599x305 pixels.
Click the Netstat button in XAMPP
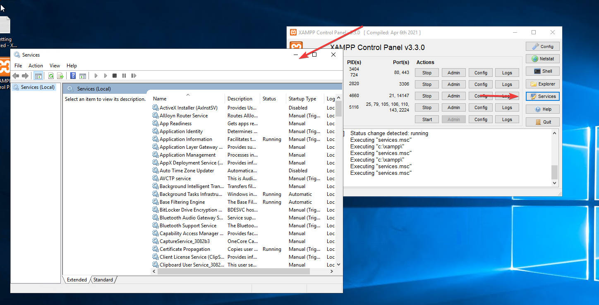click(x=542, y=59)
